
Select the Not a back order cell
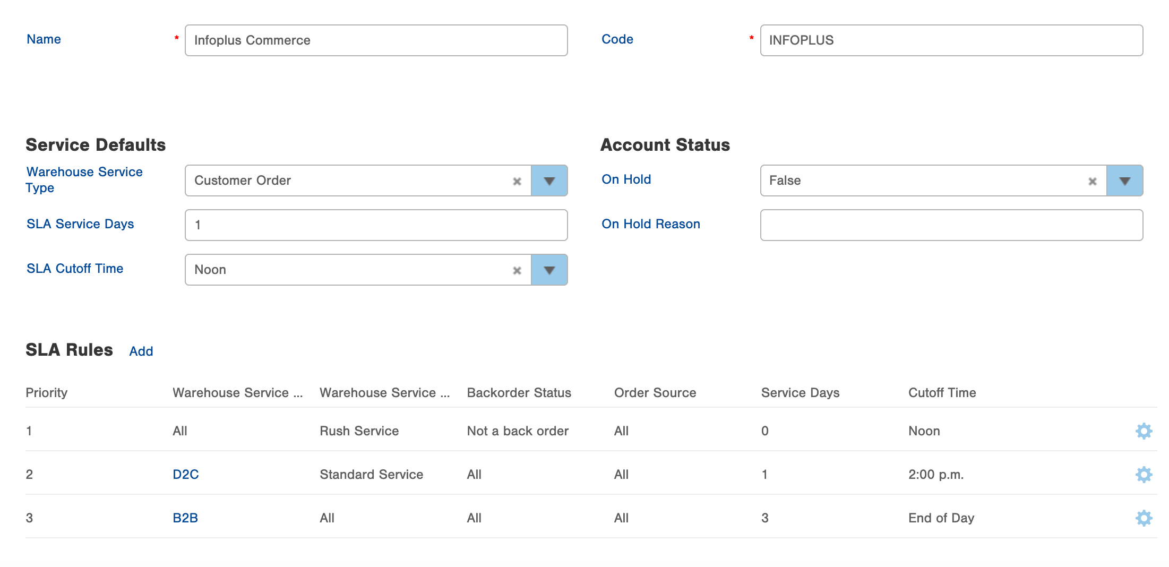tap(518, 431)
